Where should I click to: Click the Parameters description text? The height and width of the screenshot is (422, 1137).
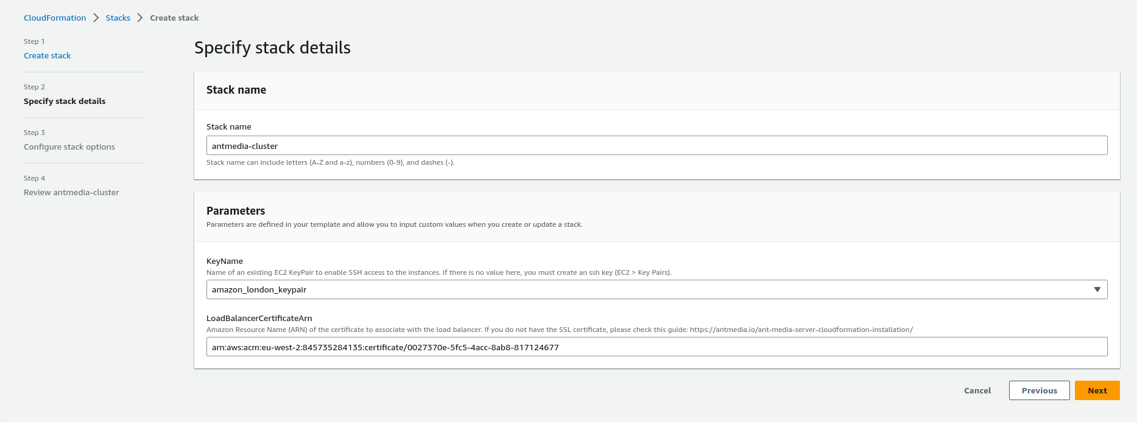395,224
